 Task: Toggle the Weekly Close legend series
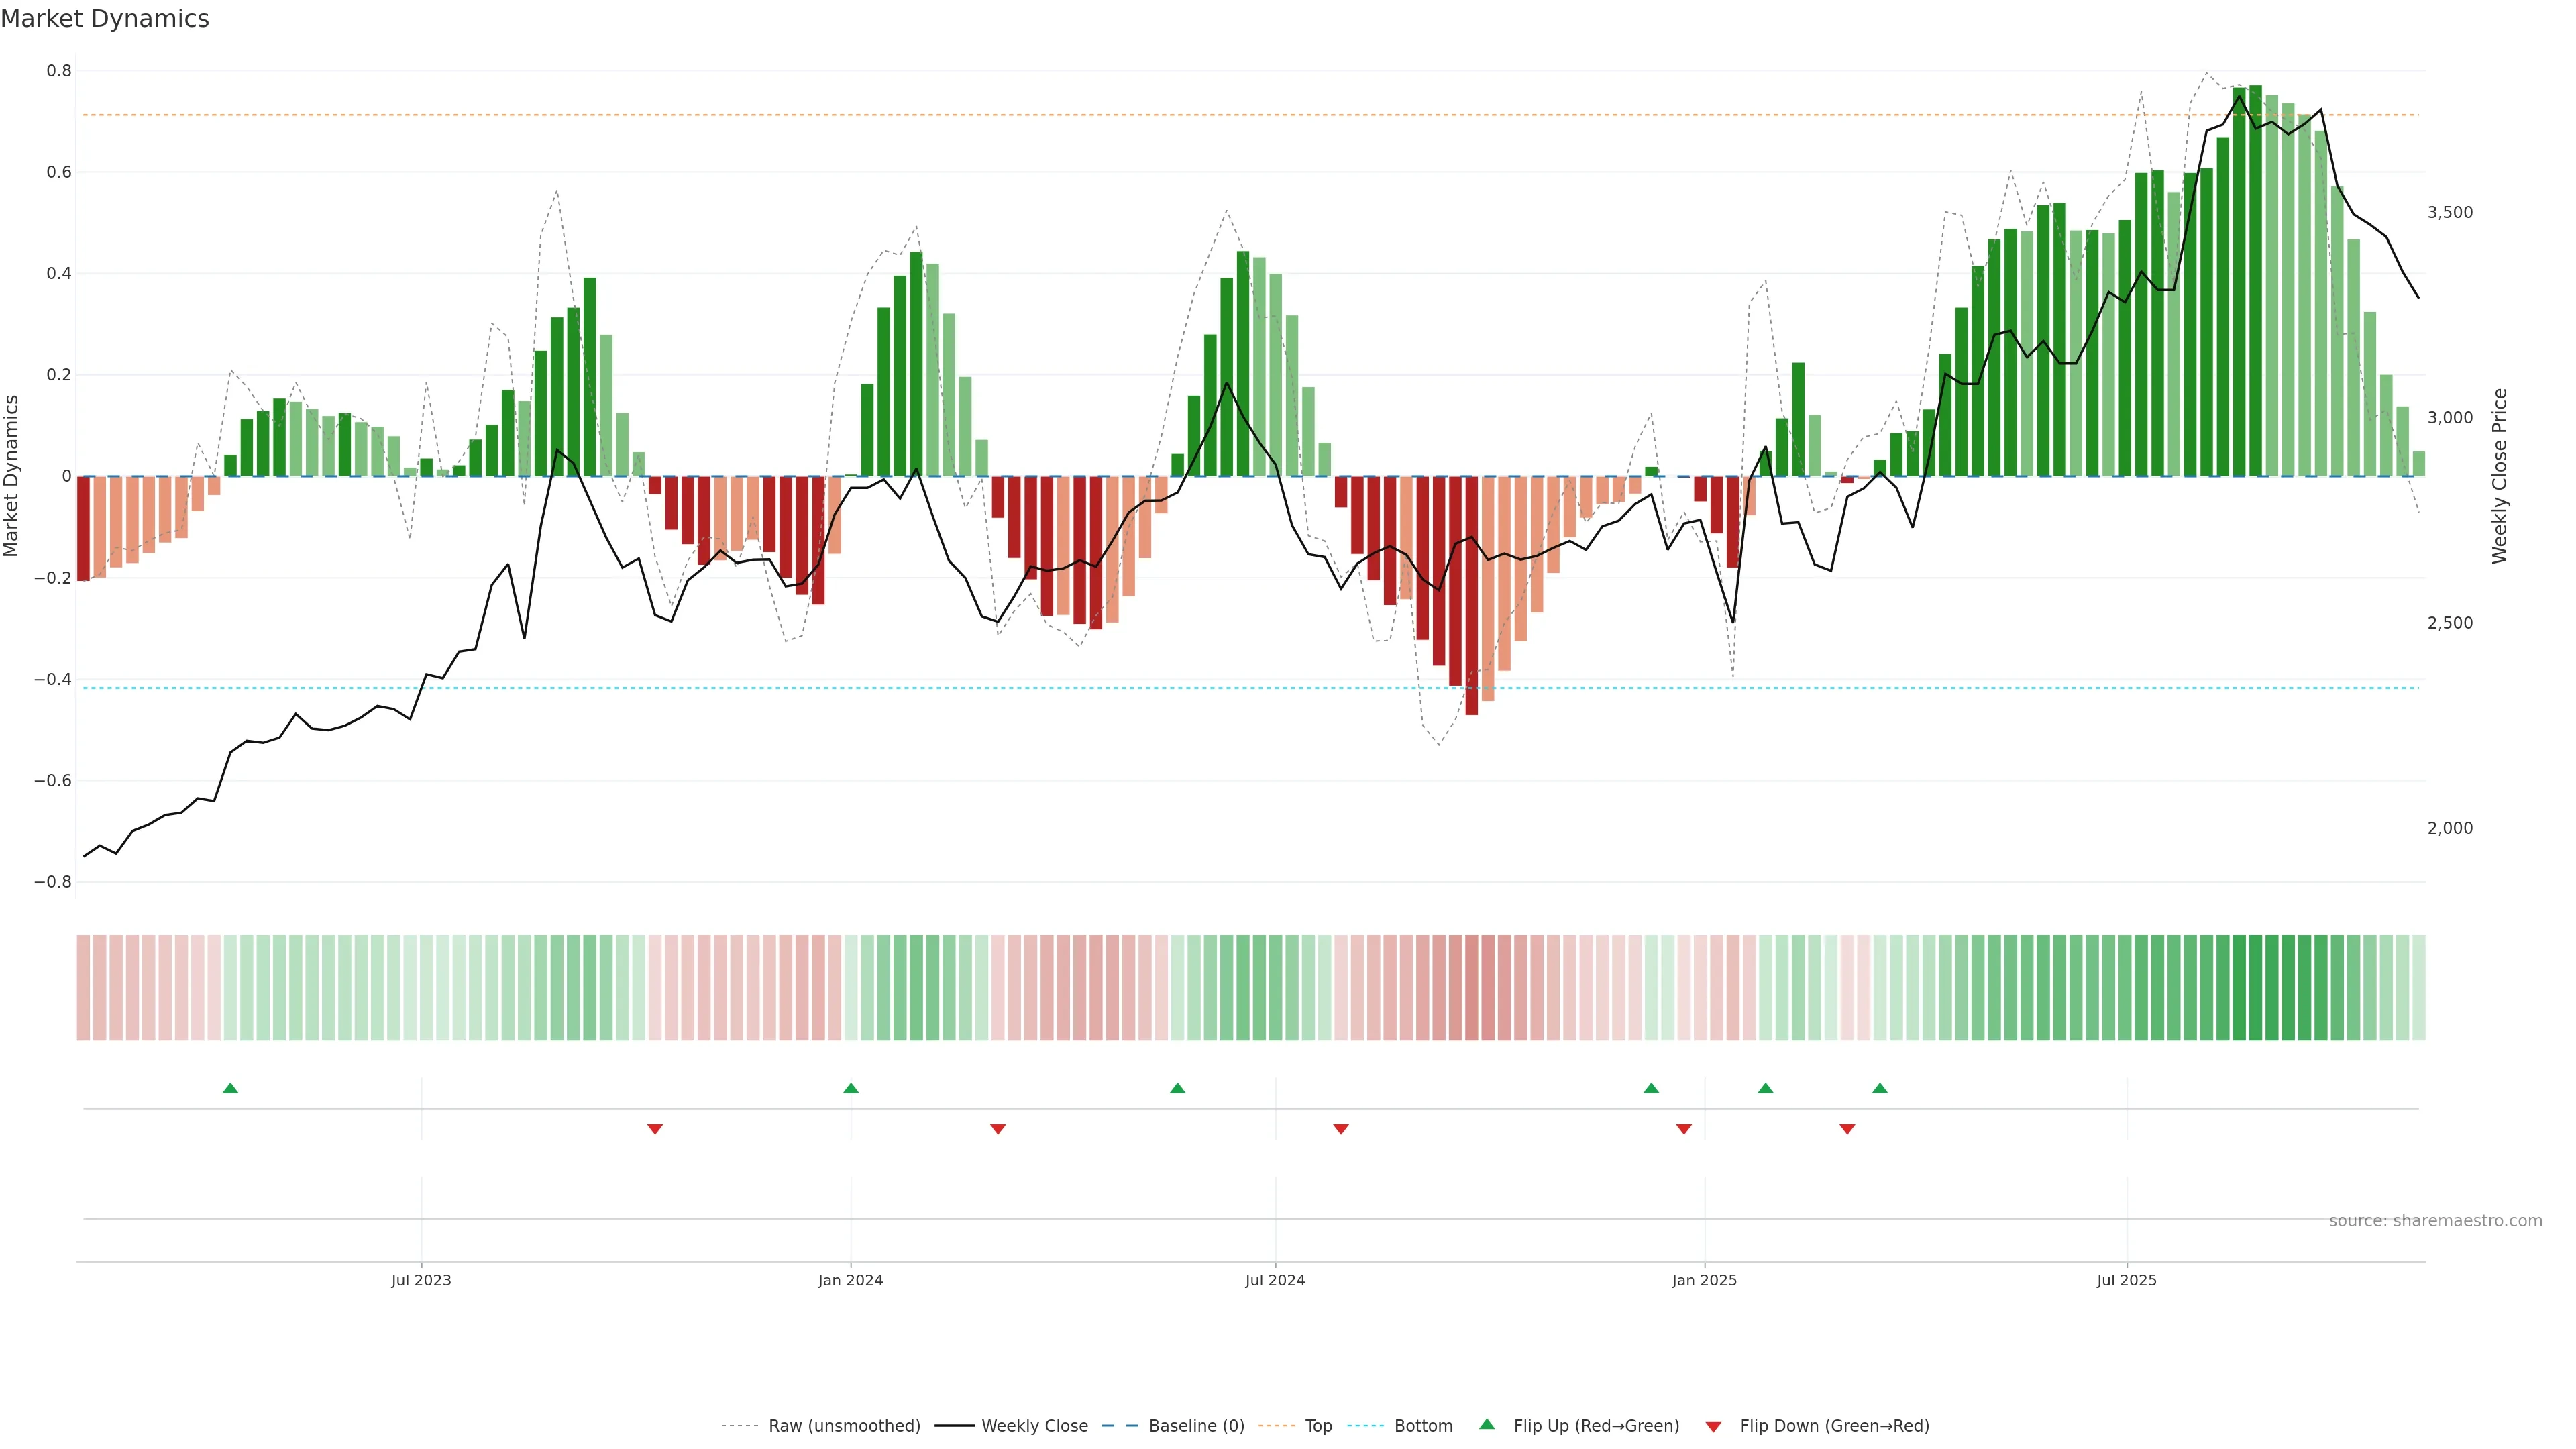(x=1034, y=1426)
